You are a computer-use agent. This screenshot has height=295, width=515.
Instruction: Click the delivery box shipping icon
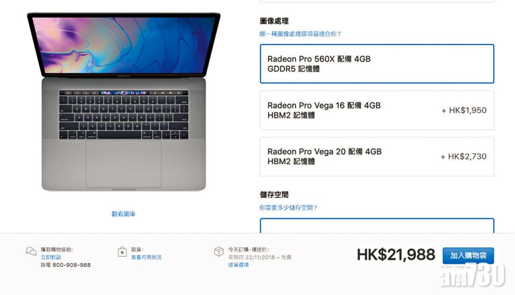coord(218,252)
